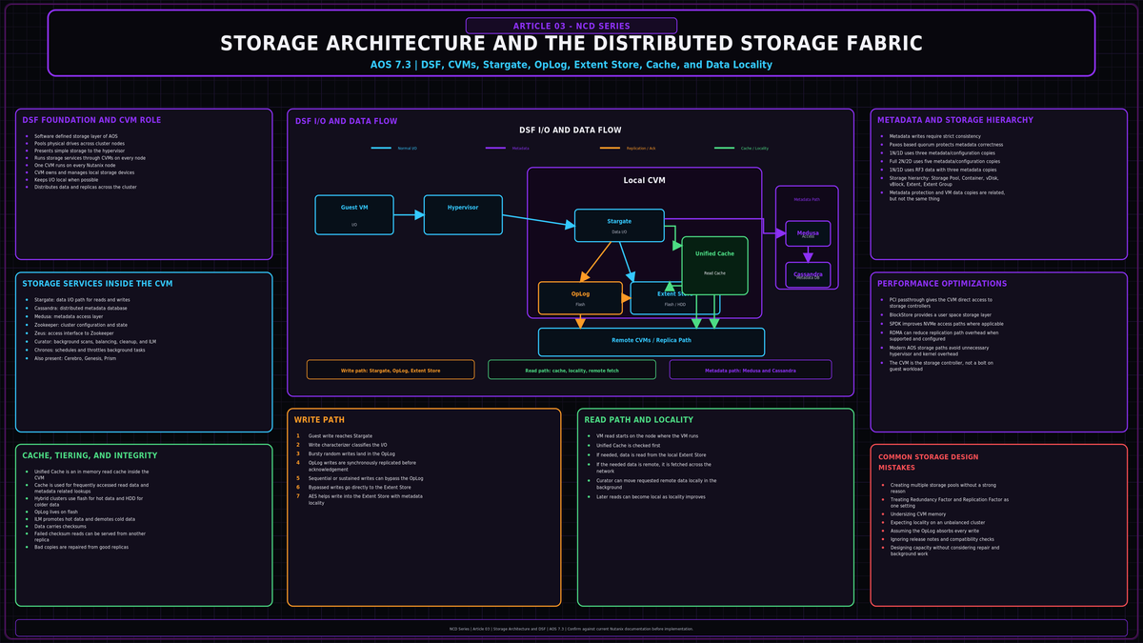Click the 'DSF FOUNDATION AND CVM ROLE' heading
Viewport: 1143px width, 643px height.
point(91,121)
